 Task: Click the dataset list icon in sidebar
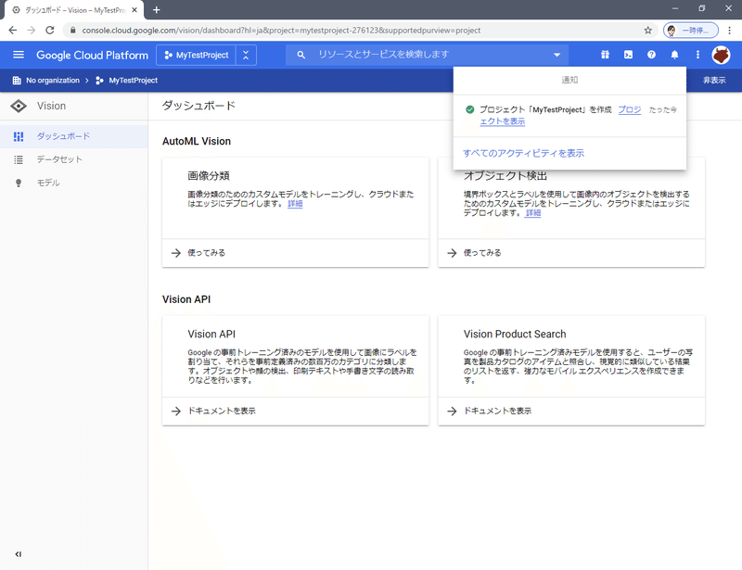coord(19,160)
